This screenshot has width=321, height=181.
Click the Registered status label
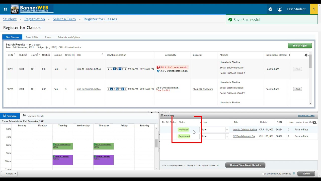(x=184, y=136)
